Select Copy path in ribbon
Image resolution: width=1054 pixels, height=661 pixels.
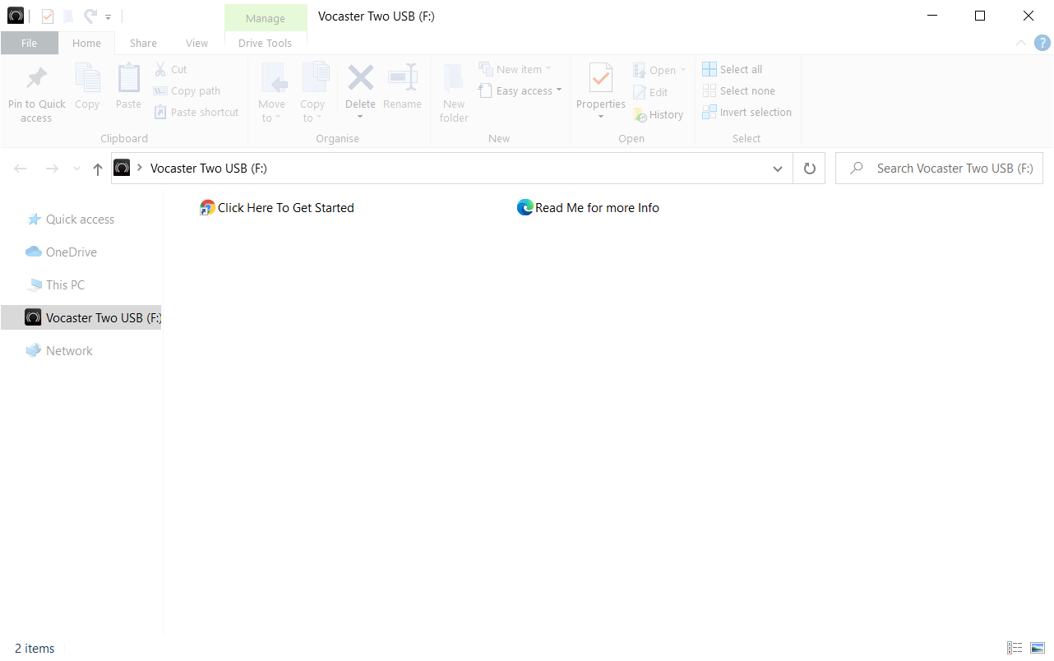187,91
